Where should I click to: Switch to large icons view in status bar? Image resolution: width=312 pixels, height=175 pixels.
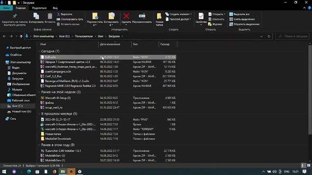tap(309, 165)
